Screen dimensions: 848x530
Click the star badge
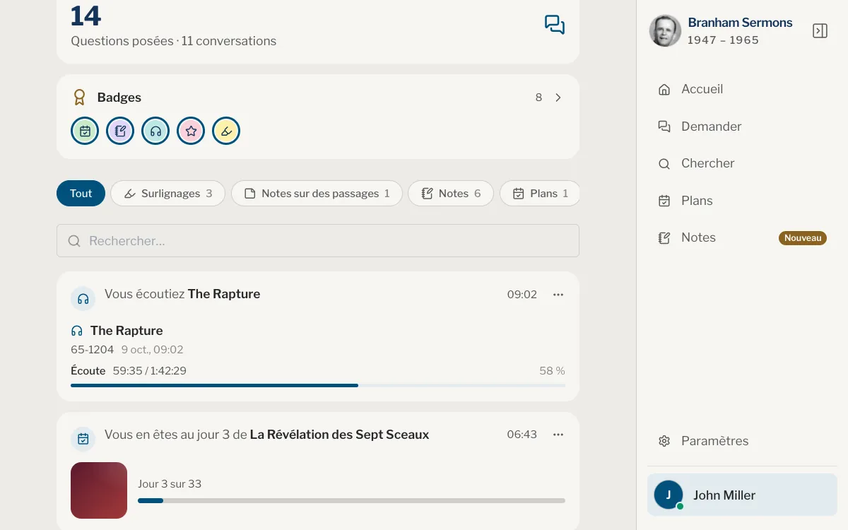pos(191,131)
